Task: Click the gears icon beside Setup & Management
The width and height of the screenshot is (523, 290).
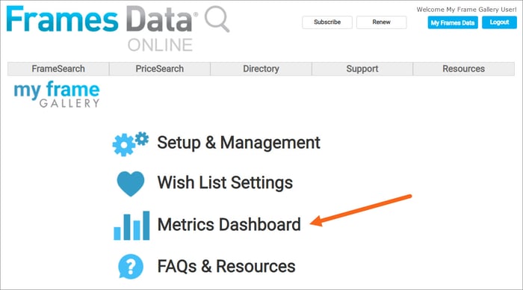Action: tap(131, 144)
